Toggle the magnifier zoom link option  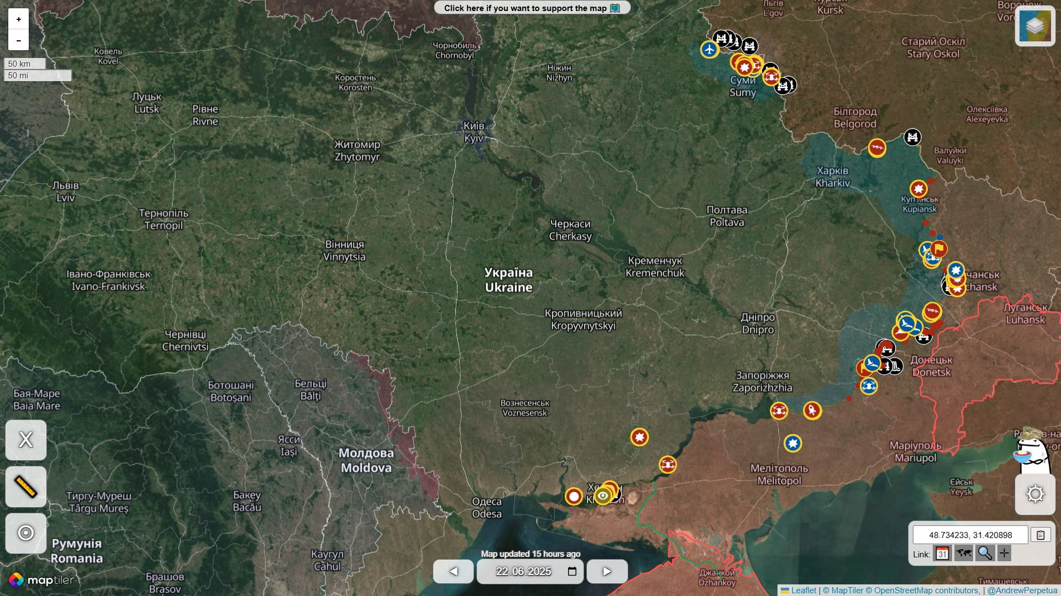[984, 553]
